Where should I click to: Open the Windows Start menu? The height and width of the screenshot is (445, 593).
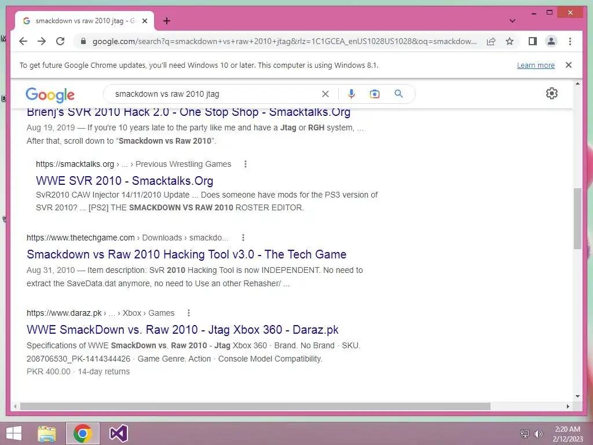pyautogui.click(x=14, y=433)
